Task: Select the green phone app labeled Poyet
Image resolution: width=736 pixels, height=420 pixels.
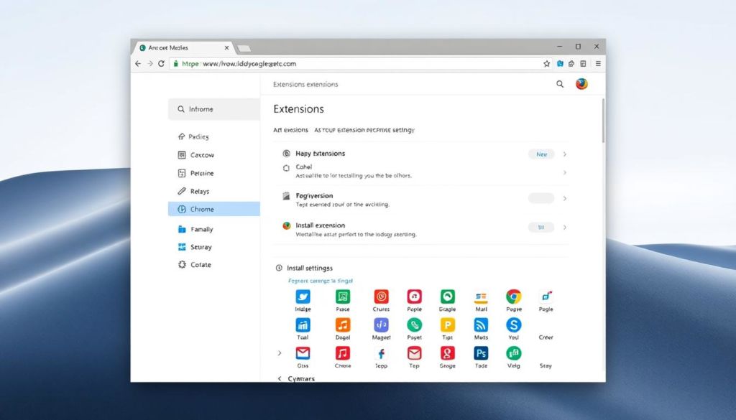Action: pos(414,325)
